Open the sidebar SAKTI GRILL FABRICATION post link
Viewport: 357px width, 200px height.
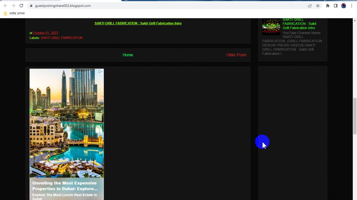tap(299, 24)
